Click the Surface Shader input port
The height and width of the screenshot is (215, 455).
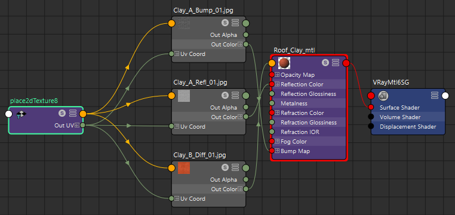(x=371, y=107)
